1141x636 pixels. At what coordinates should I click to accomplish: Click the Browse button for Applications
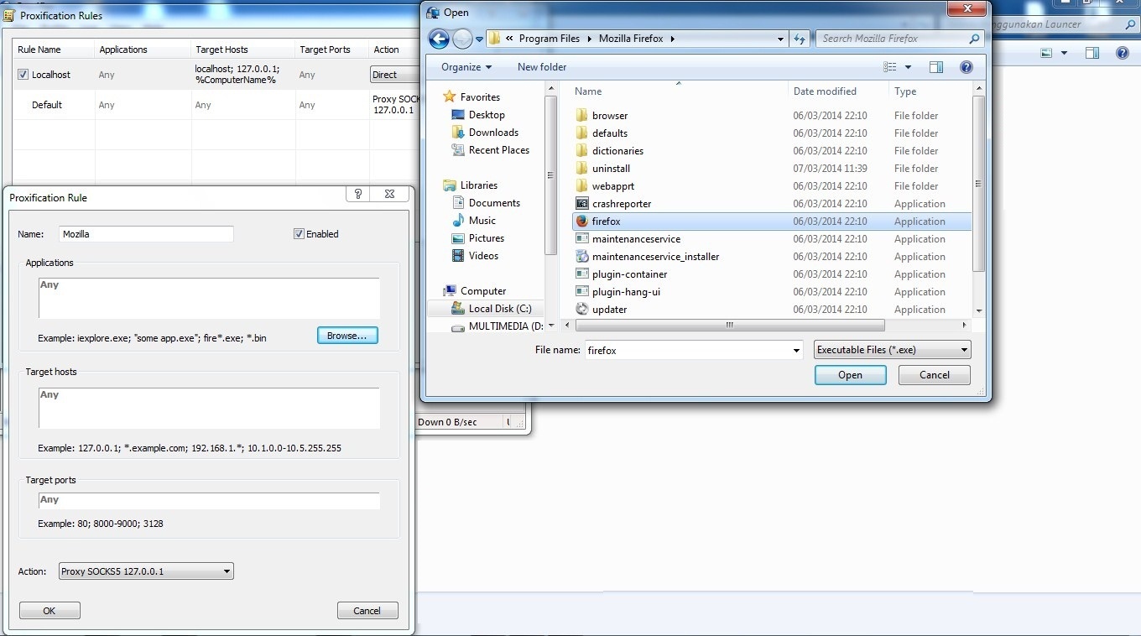pos(347,335)
